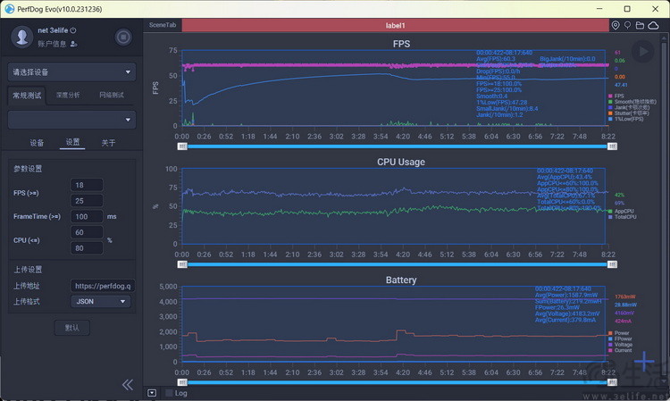Open the folder icon in top toolbar
670x401 pixels.
640,25
